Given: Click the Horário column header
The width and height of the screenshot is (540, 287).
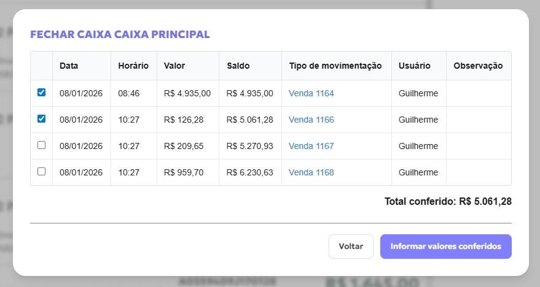Looking at the screenshot, I should pyautogui.click(x=133, y=66).
